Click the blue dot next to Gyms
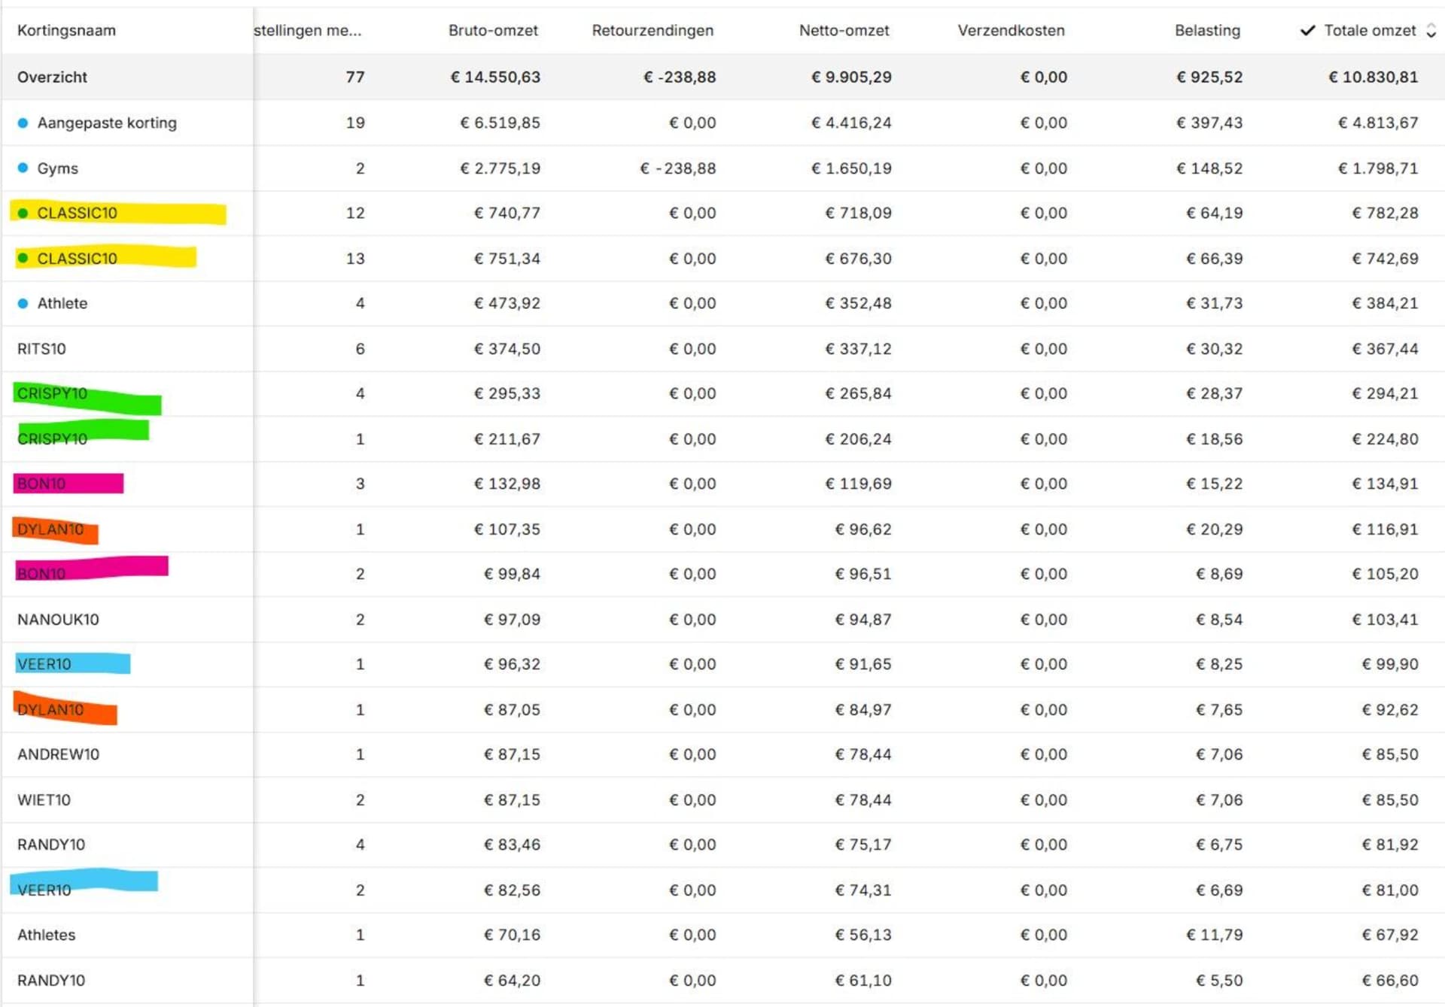This screenshot has width=1445, height=1007. point(23,168)
